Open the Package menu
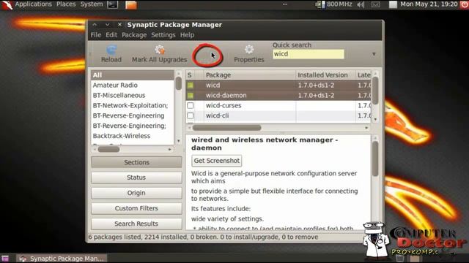 (x=134, y=35)
